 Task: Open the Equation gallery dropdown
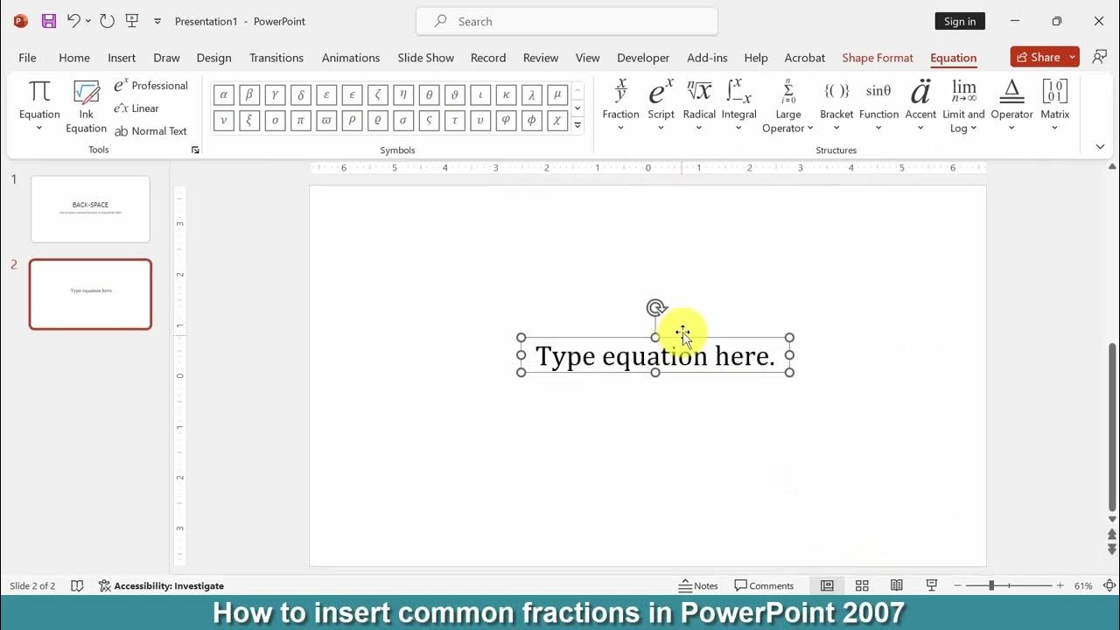(39, 107)
